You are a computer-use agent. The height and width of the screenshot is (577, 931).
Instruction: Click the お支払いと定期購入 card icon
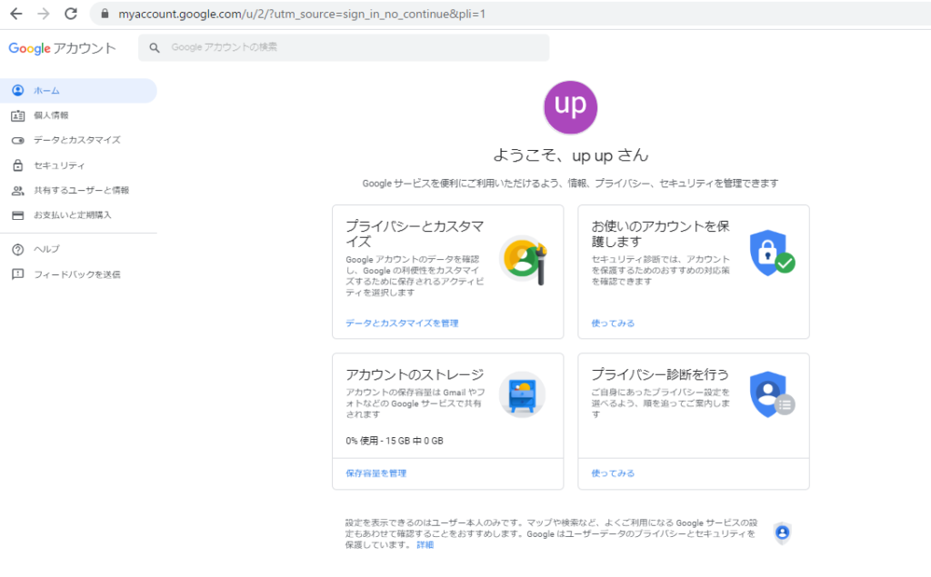pos(18,214)
